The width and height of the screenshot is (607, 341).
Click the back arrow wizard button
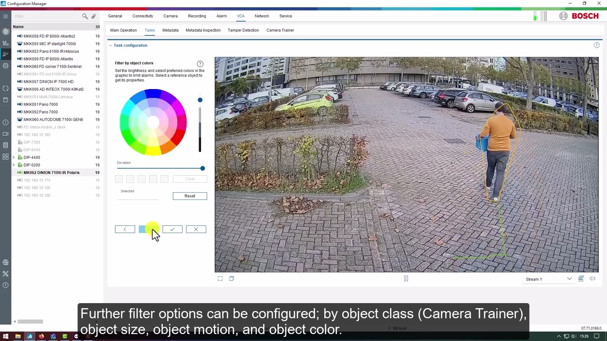[x=125, y=229]
